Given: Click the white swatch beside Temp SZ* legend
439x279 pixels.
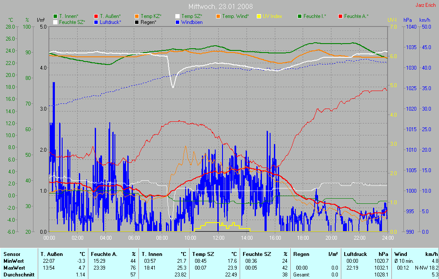Looking at the screenshot, I should [177, 17].
